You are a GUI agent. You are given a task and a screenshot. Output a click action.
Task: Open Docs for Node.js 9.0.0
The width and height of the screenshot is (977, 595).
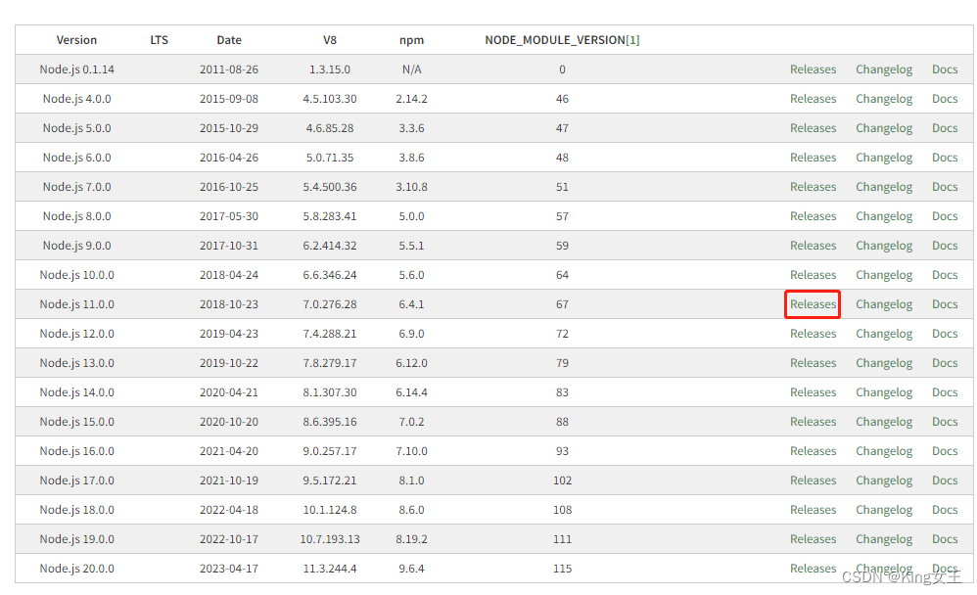pyautogui.click(x=945, y=245)
